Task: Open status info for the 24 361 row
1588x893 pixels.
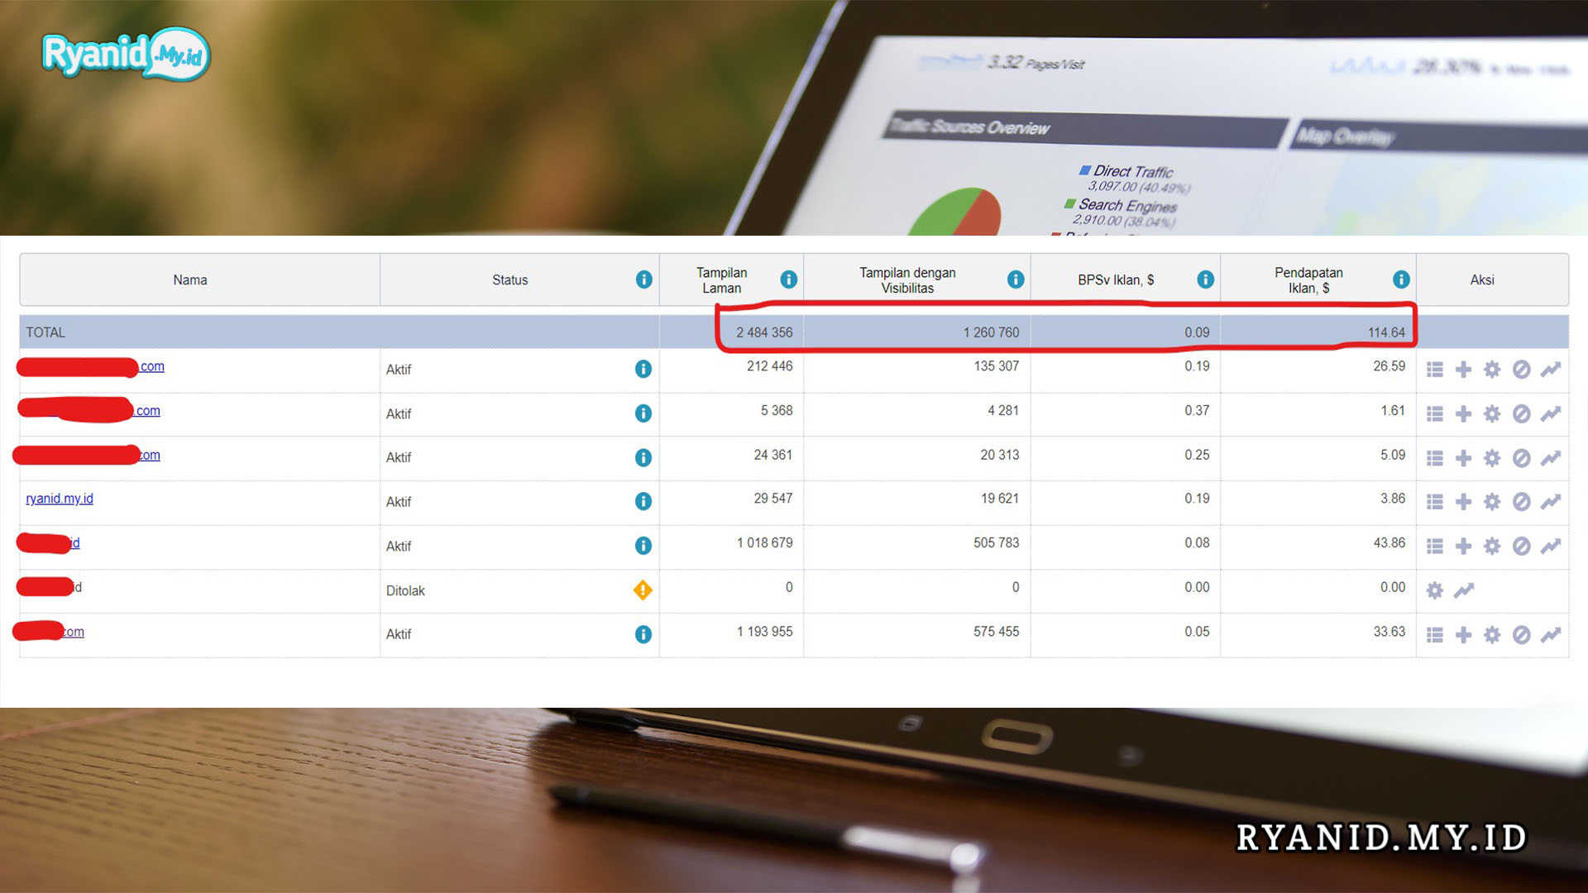Action: point(643,457)
